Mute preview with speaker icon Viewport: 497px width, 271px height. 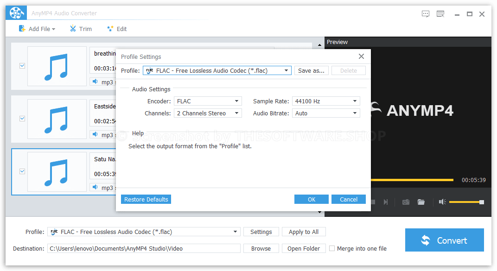click(442, 202)
